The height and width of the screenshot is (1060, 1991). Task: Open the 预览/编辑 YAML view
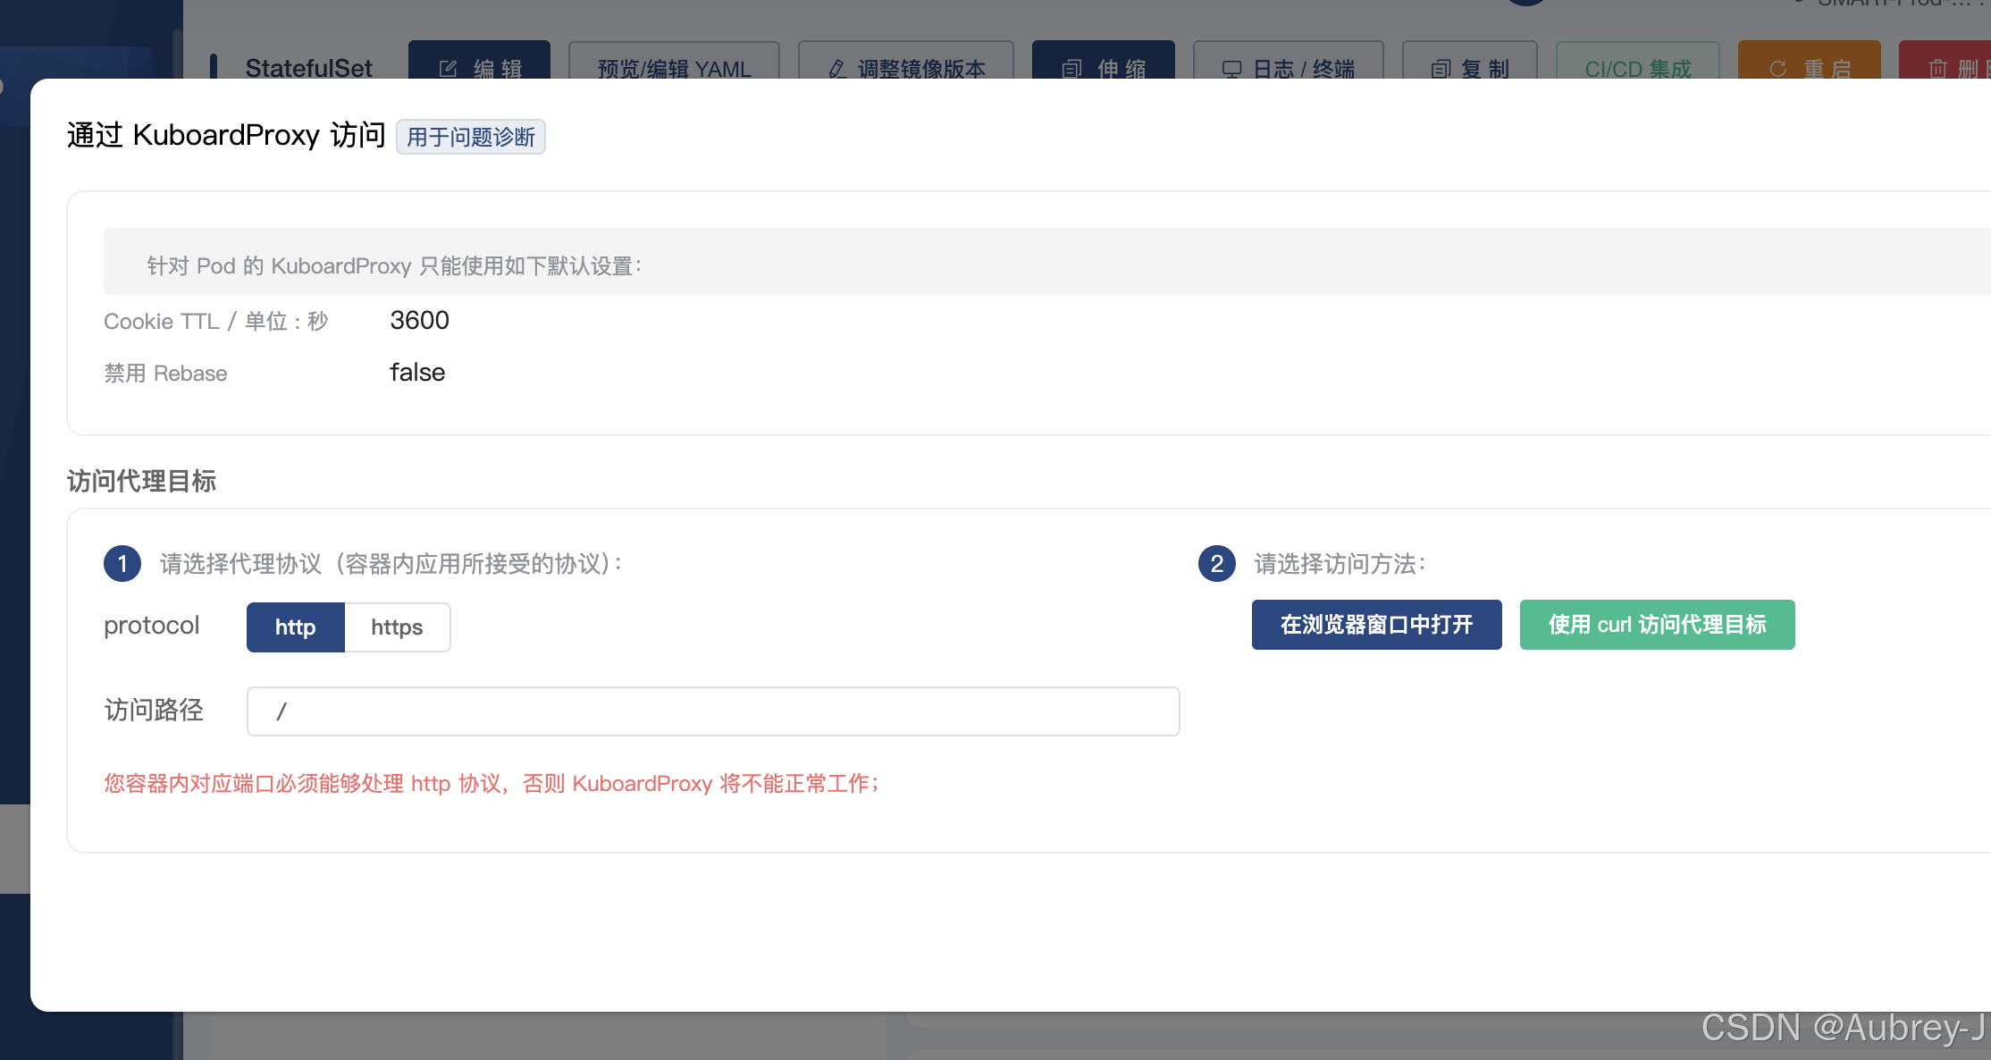674,69
